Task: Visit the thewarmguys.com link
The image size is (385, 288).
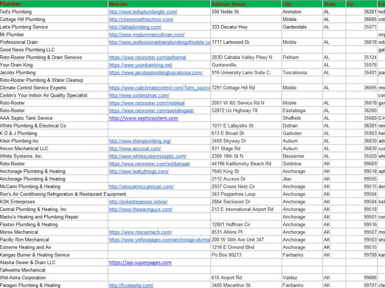Action: tap(141, 209)
